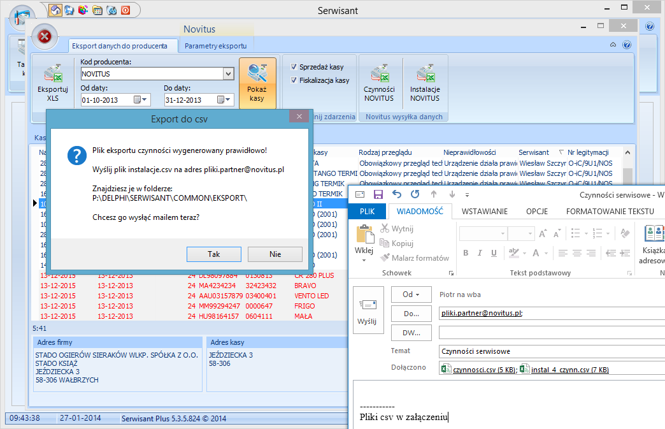The image size is (665, 429).
Task: Click the shrink font size icon
Action: pos(557,233)
